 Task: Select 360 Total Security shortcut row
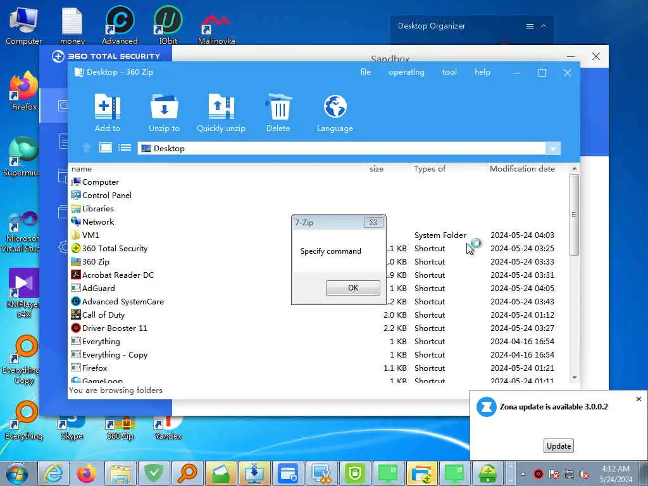point(318,248)
